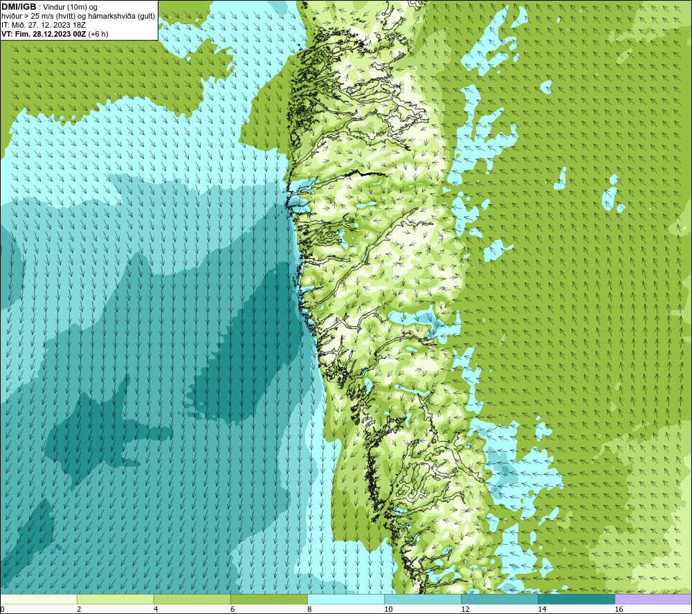This screenshot has height=614, width=692.
Task: Click the teal 12–14 m/s legend swatch
Action: coord(500,599)
